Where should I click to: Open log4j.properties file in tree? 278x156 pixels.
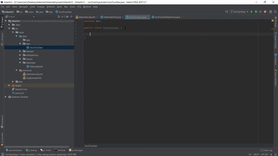(32, 78)
